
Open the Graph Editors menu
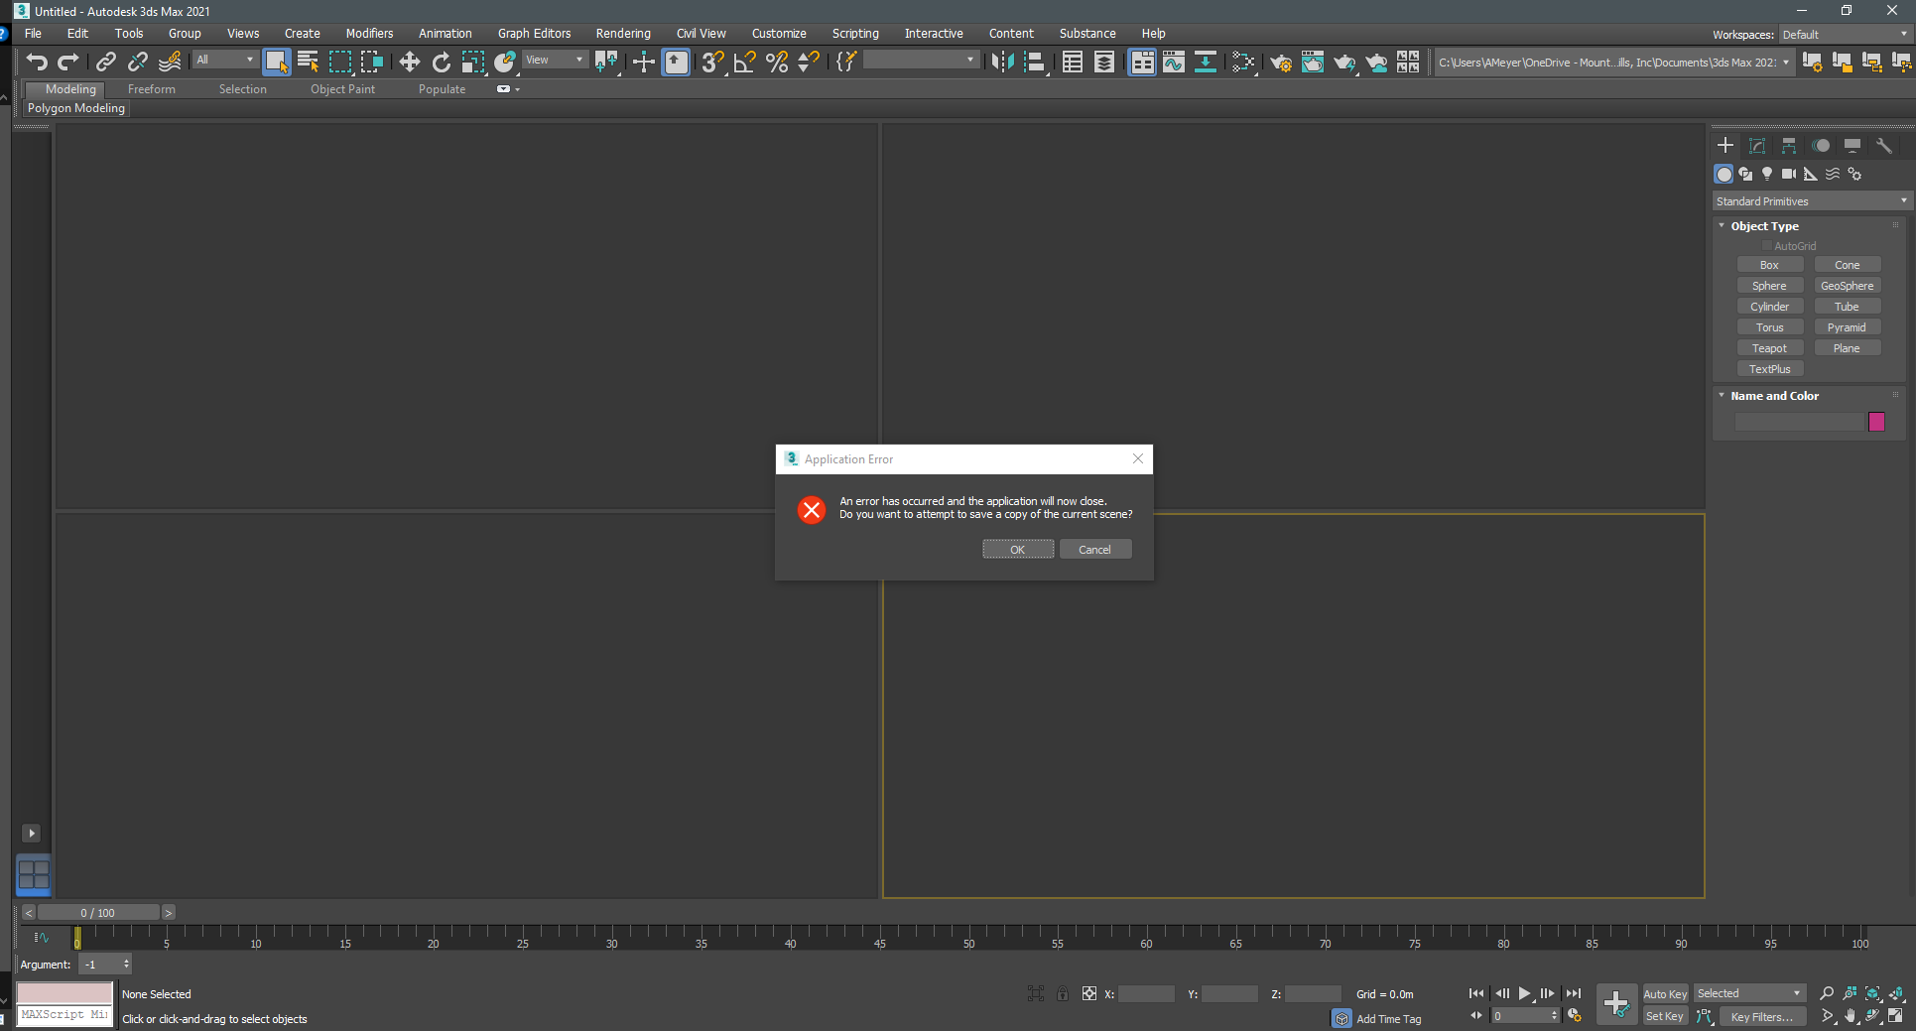(x=534, y=34)
